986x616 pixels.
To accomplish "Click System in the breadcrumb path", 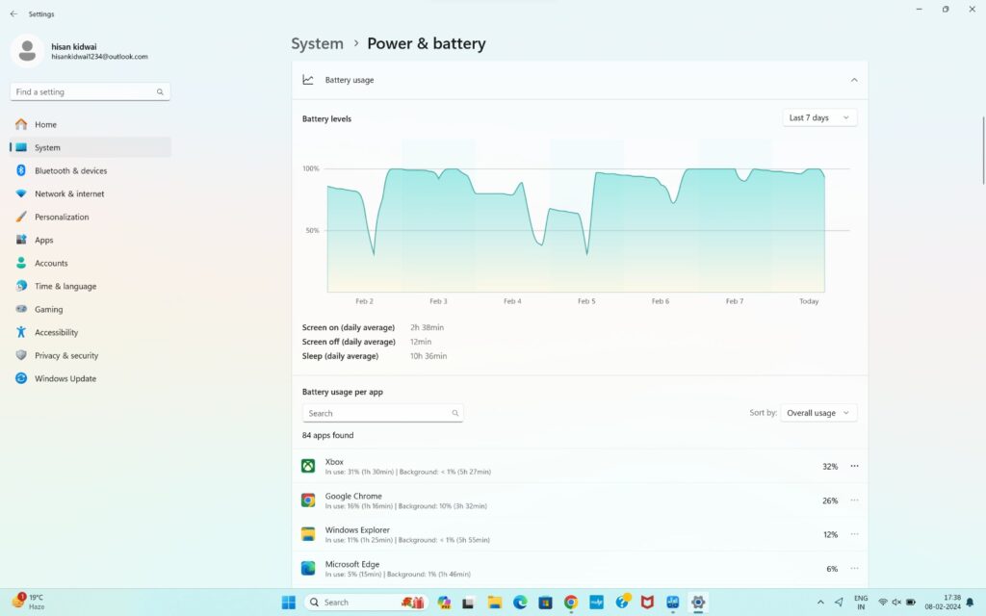I will [x=317, y=43].
